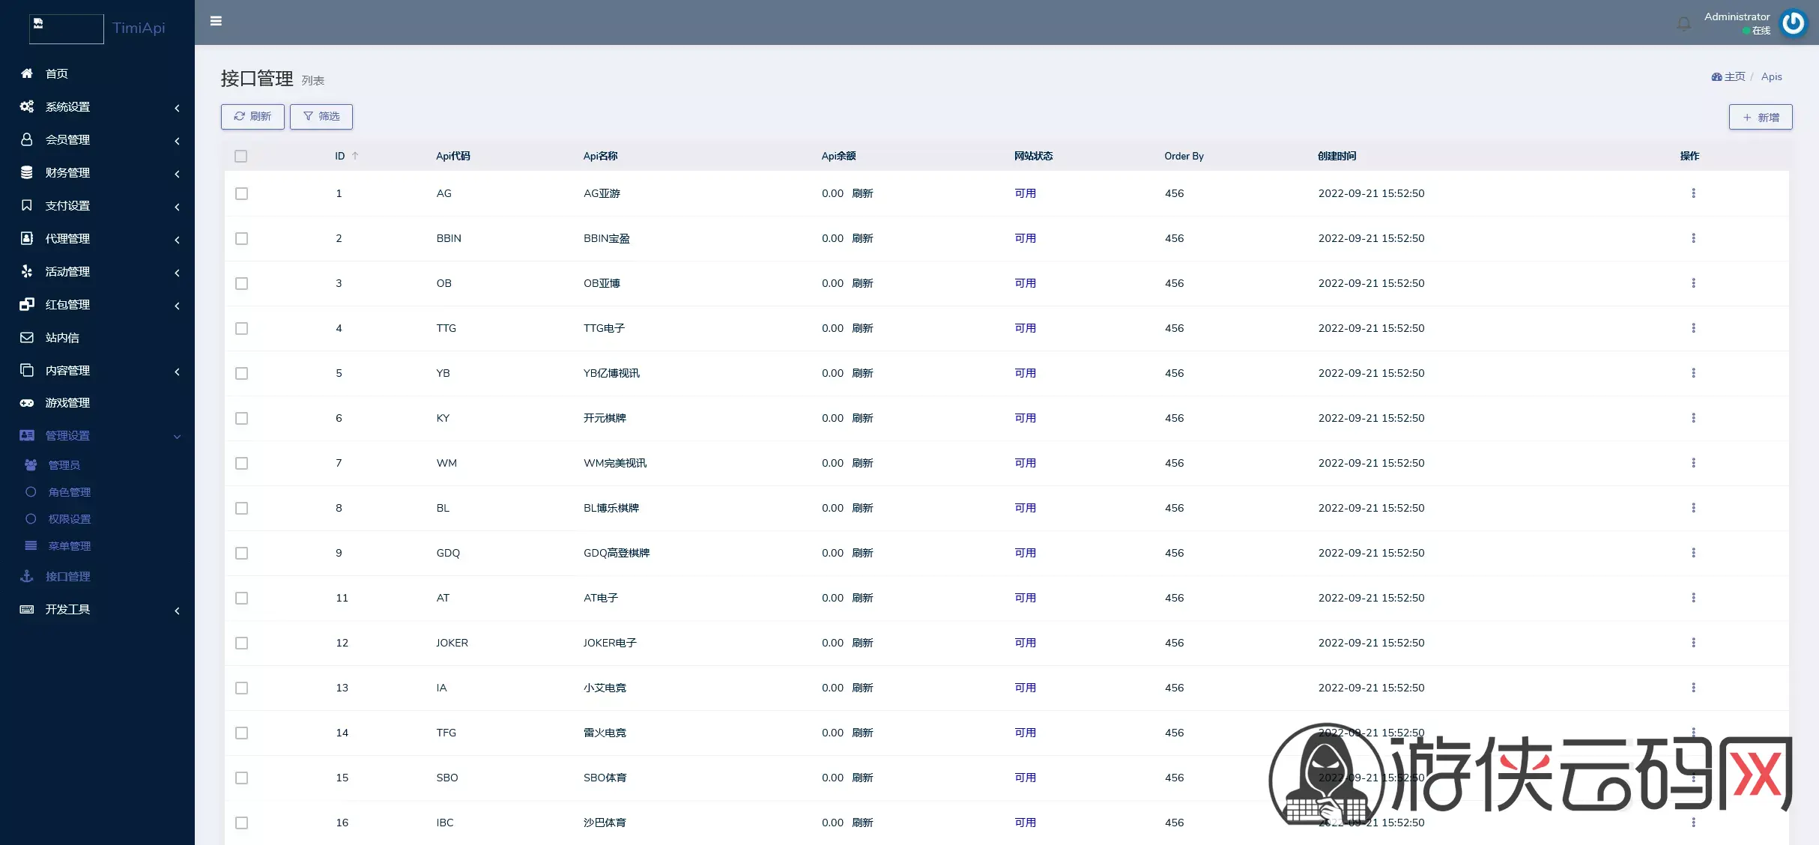Open row actions menu for GDQ

pos(1693,553)
